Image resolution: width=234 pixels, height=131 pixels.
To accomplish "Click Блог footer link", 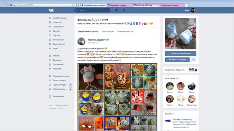I will click(x=50, y=106).
